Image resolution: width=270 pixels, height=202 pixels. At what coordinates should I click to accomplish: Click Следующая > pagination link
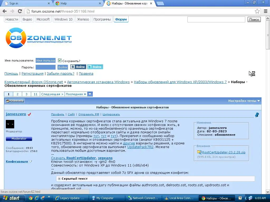click(52, 94)
